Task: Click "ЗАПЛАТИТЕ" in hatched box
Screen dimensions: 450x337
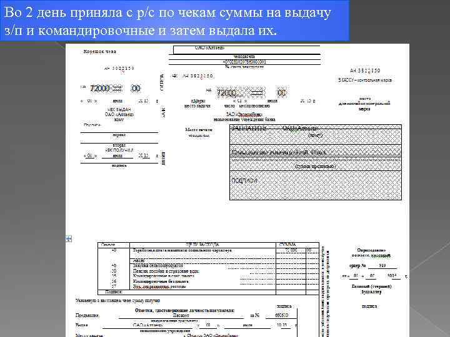Action: click(x=249, y=129)
